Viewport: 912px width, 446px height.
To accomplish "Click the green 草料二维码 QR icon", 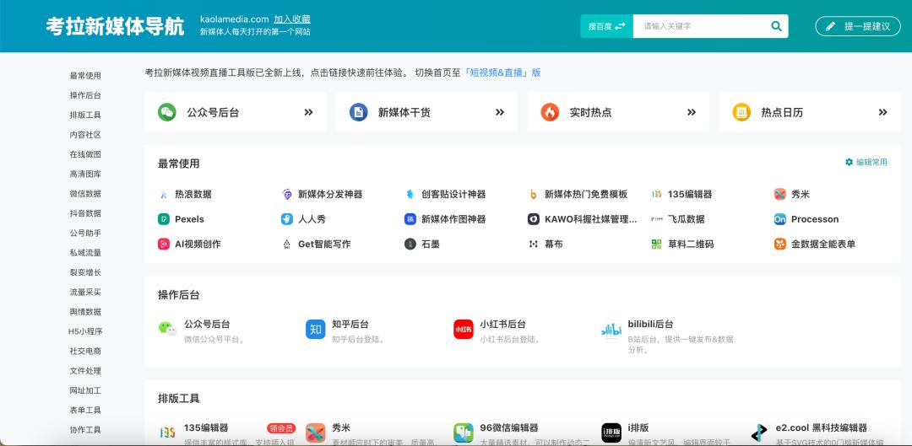I will (657, 244).
